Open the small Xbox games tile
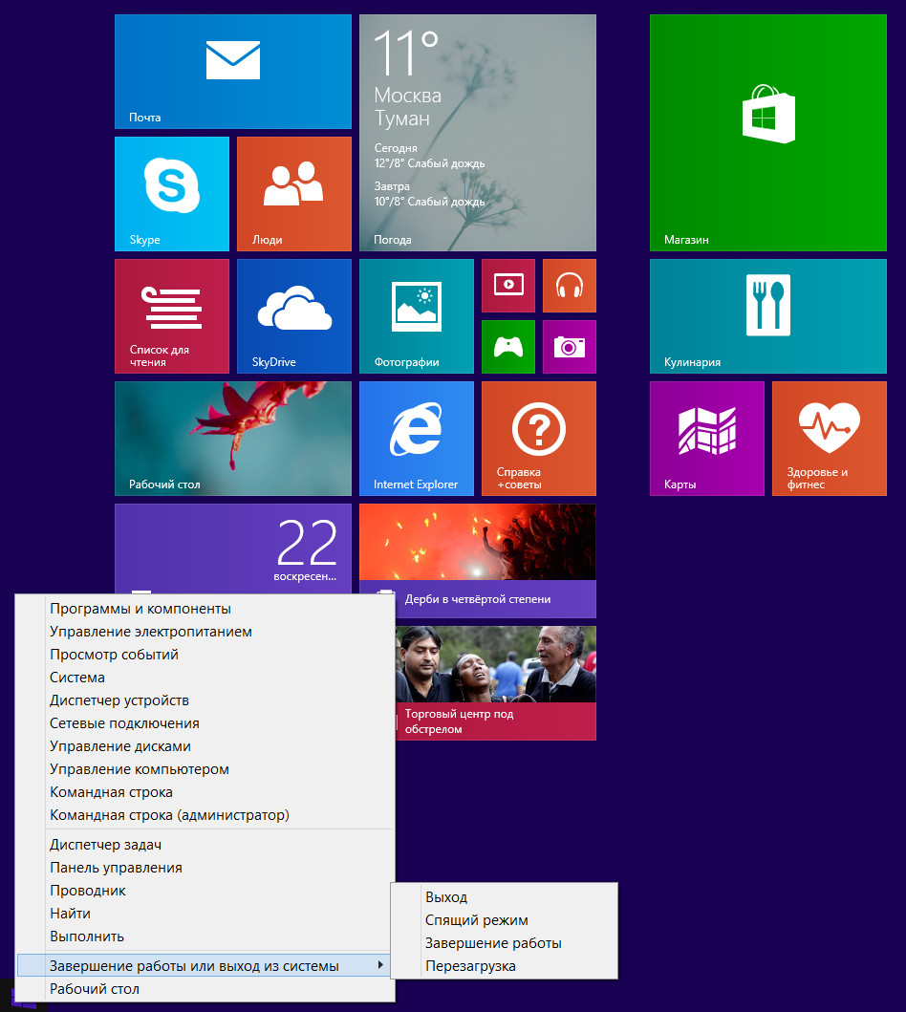Screen dimensions: 906x1012 pos(507,347)
